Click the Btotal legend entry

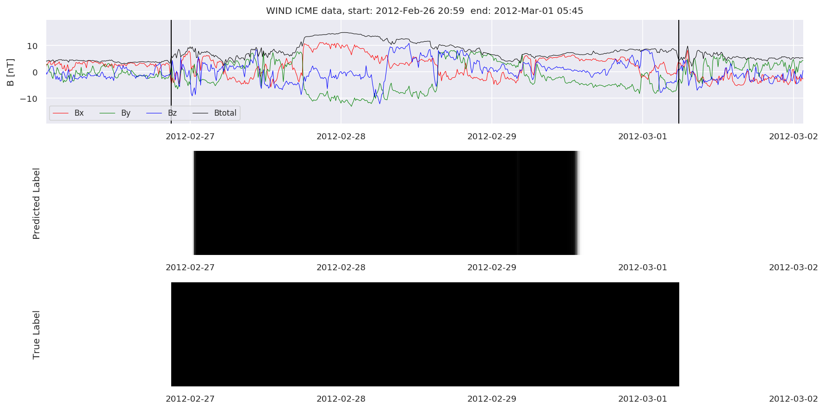214,113
